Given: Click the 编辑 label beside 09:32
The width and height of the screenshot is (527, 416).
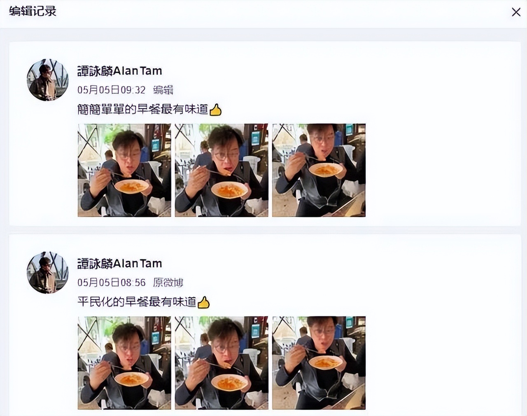Looking at the screenshot, I should click(x=163, y=90).
